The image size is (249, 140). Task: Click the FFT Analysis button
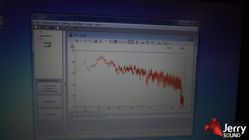tap(50, 114)
